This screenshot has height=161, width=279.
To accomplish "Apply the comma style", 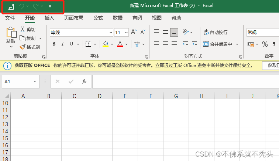I will (274, 44).
